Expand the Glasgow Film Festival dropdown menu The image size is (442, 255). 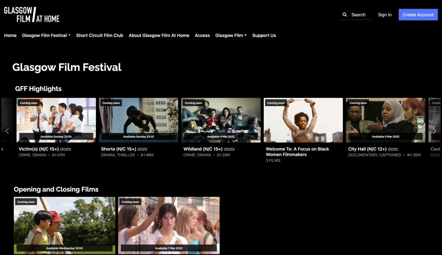click(46, 35)
